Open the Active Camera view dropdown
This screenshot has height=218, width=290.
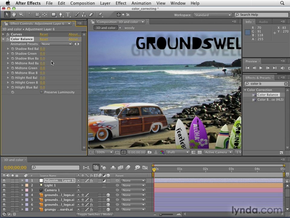218,152
